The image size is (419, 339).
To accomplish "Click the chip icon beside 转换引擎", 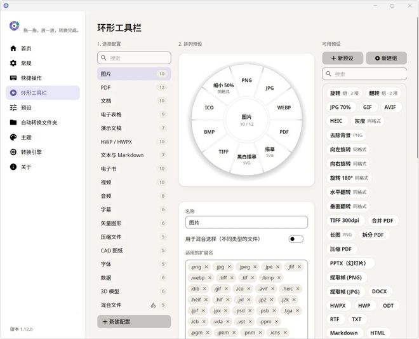I will coord(13,152).
